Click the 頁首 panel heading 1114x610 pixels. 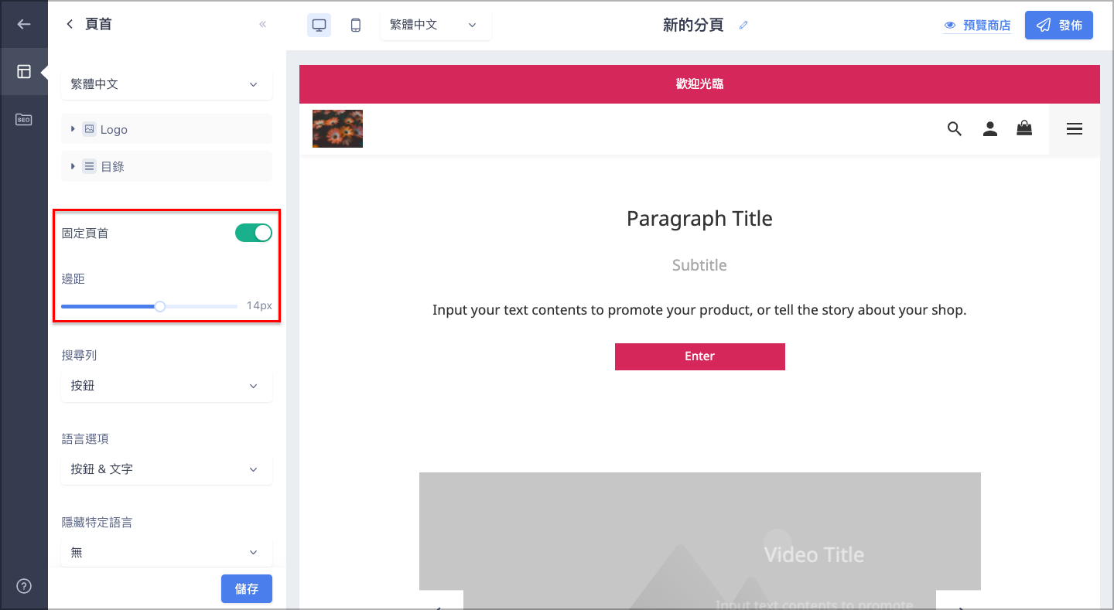point(98,24)
